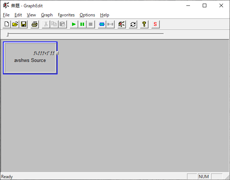Viewport: 230px width, 180px height.
Task: Open the Favorites menu
Action: [66, 15]
